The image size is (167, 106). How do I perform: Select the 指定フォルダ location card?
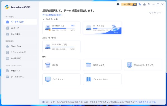coord(102,65)
